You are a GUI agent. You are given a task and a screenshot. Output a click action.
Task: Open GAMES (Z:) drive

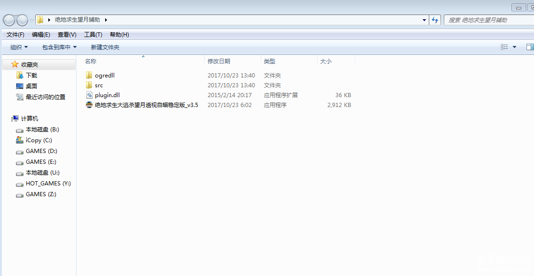pos(41,194)
